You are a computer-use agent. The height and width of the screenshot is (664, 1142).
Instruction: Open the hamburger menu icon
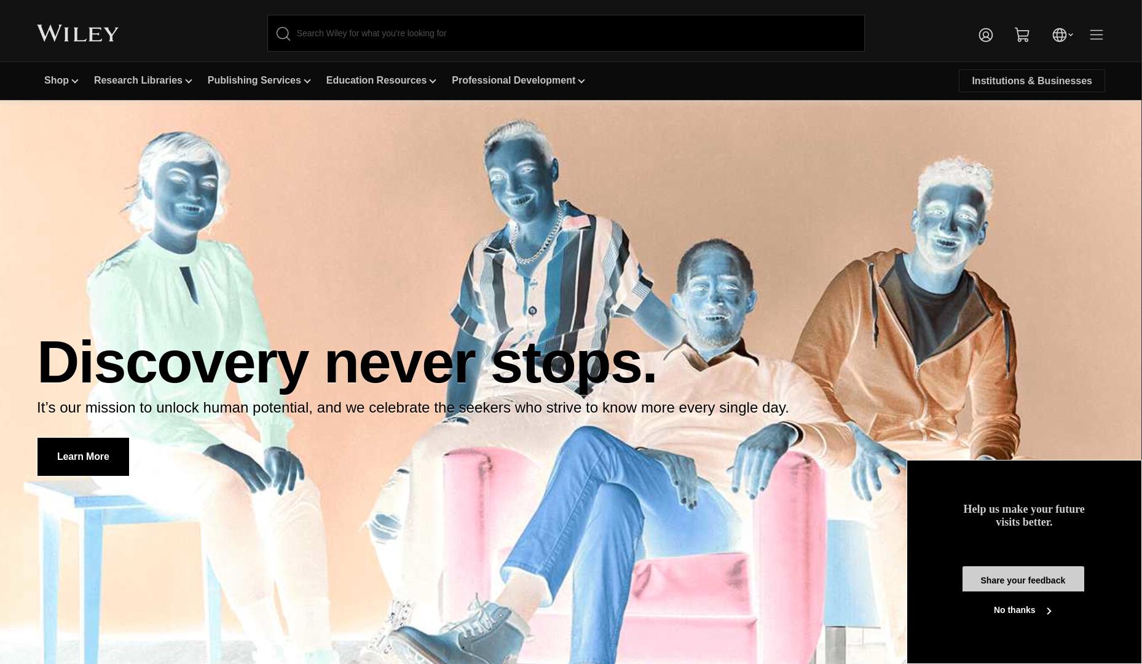pyautogui.click(x=1097, y=35)
